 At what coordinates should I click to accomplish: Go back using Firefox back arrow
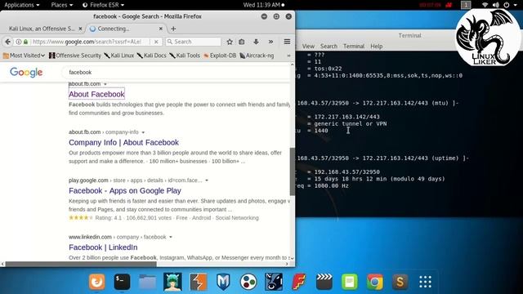click(x=7, y=42)
